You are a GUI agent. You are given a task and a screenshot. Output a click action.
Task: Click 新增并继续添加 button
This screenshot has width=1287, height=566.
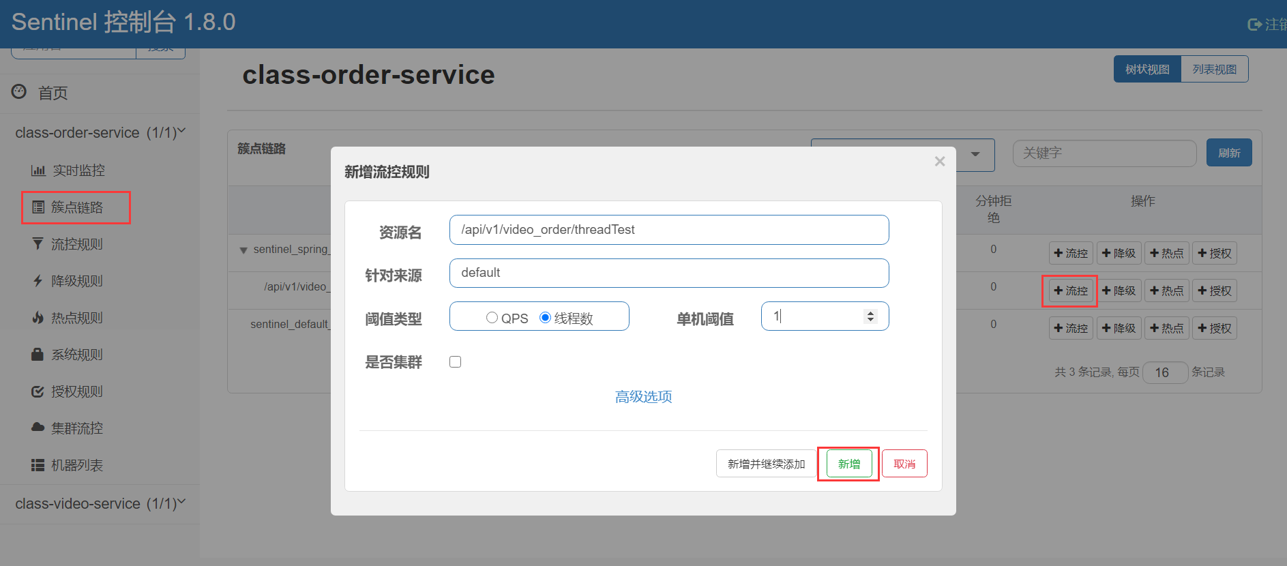click(766, 464)
